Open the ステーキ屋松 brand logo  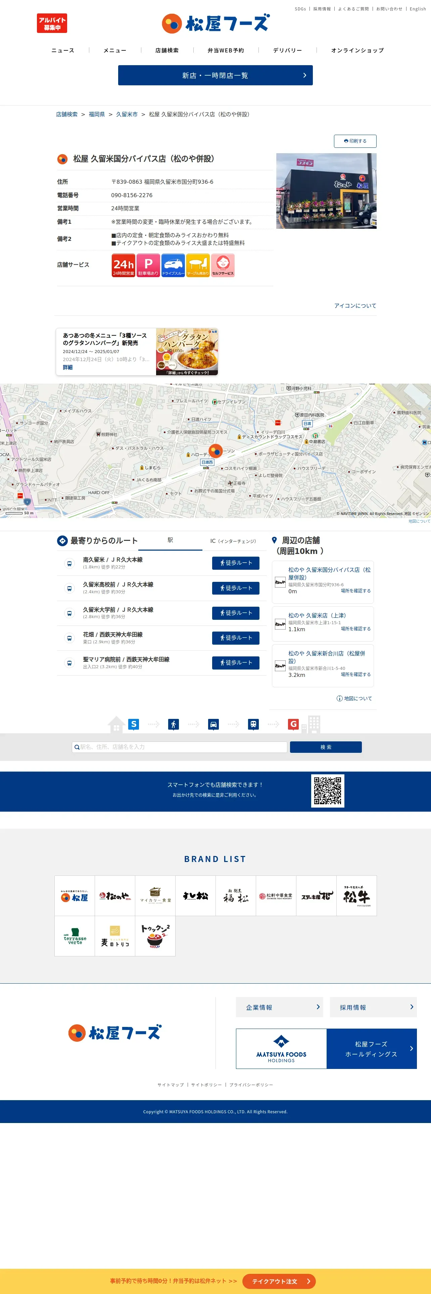[317, 896]
